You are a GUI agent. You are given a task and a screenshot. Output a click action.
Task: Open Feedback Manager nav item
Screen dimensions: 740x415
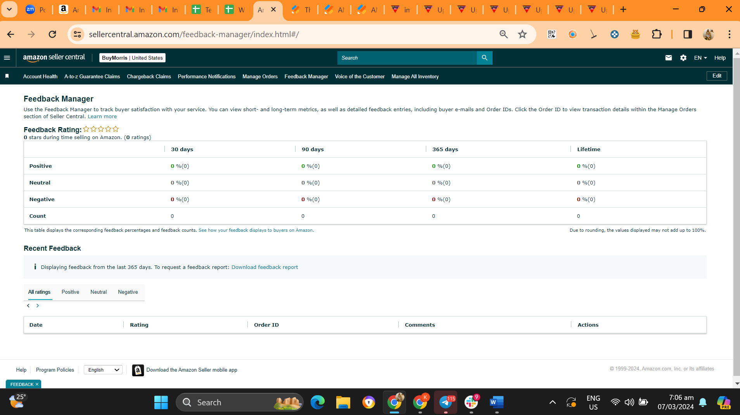pyautogui.click(x=306, y=77)
